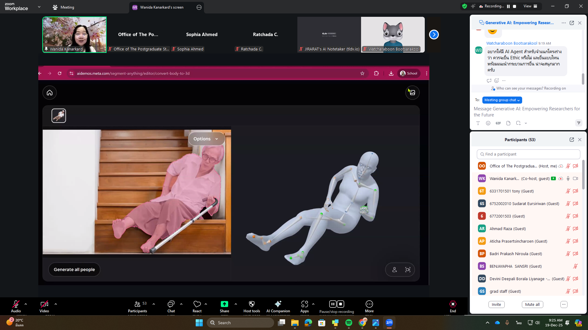588x330 pixels.
Task: Open the Apps icon in toolbar
Action: (x=304, y=304)
